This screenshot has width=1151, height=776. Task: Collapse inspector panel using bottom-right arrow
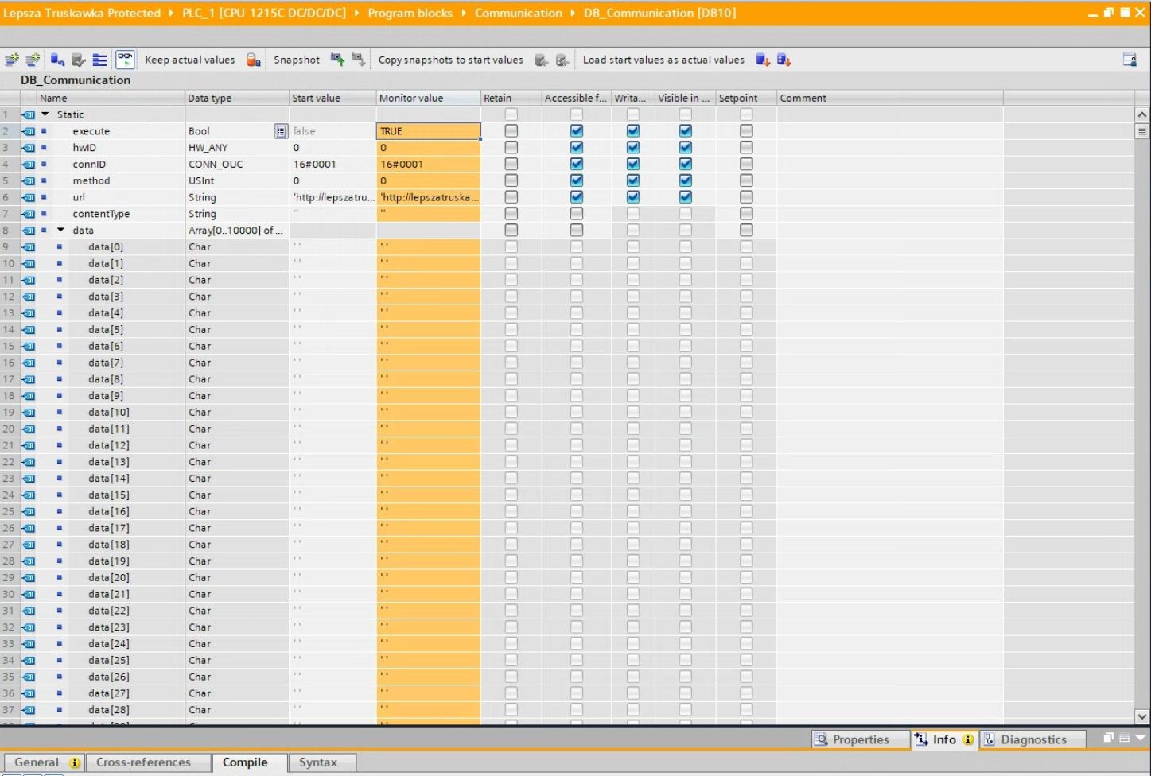1140,738
